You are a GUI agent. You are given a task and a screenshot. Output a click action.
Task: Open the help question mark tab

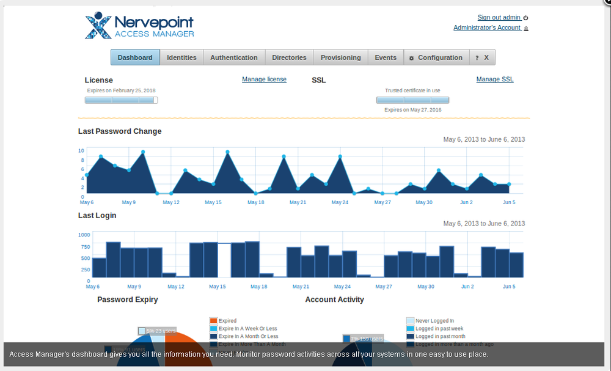(x=477, y=57)
